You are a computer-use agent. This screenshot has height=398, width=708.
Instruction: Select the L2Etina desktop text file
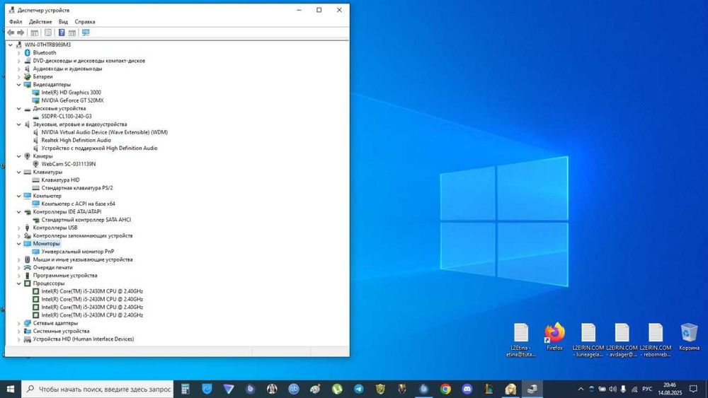521,340
